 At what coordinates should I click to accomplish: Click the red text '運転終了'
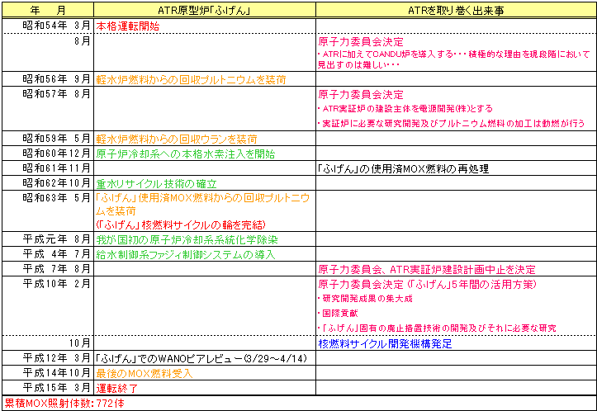click(117, 388)
